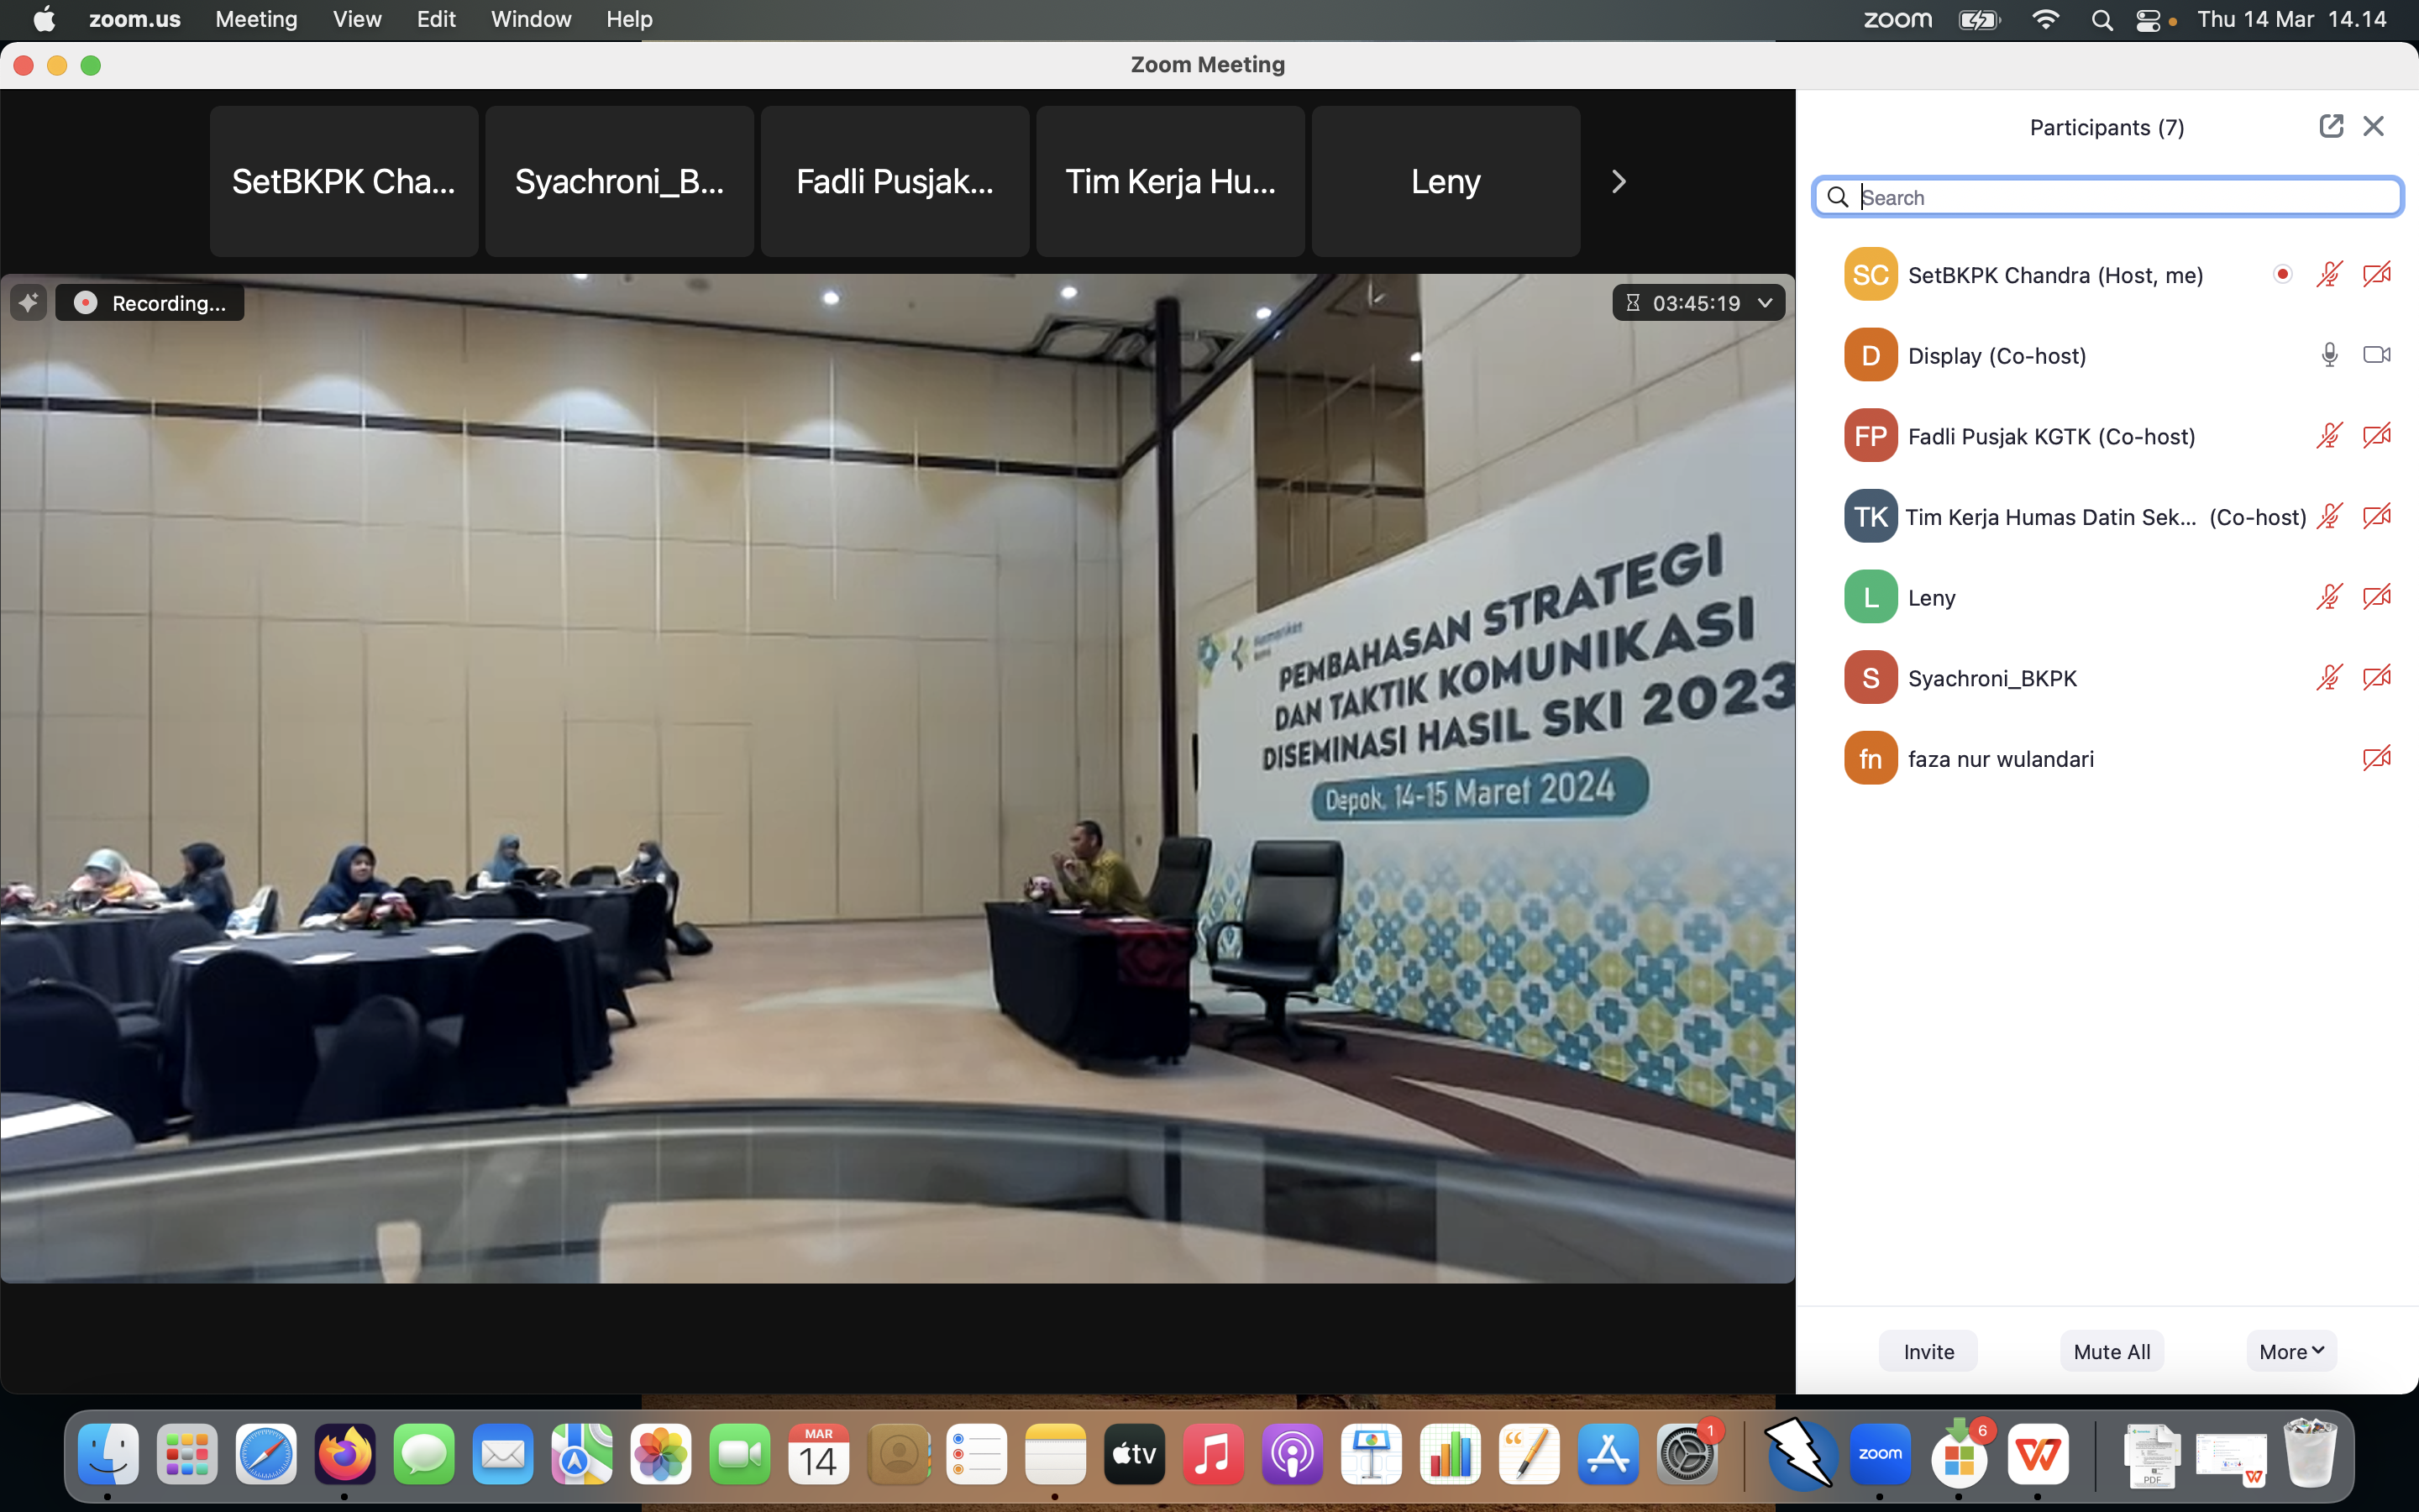This screenshot has width=2419, height=1512.
Task: Show next participants with right chevron
Action: point(1619,181)
